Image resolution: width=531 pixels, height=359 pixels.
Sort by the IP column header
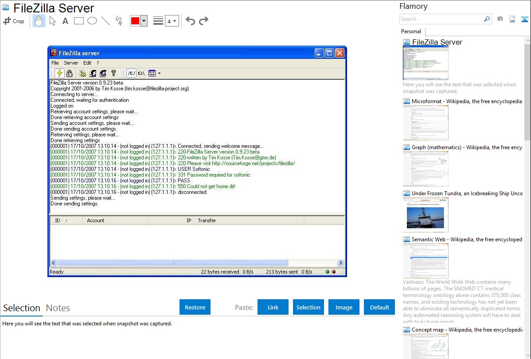pos(172,220)
